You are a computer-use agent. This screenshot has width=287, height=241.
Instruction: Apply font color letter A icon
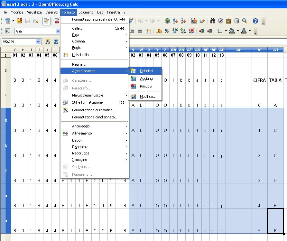(x=244, y=31)
